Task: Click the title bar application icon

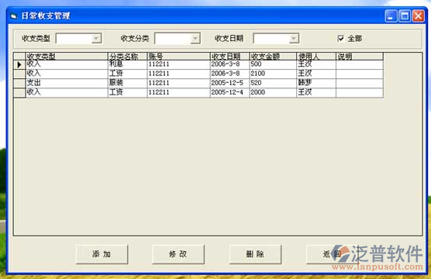Action: pos(14,16)
